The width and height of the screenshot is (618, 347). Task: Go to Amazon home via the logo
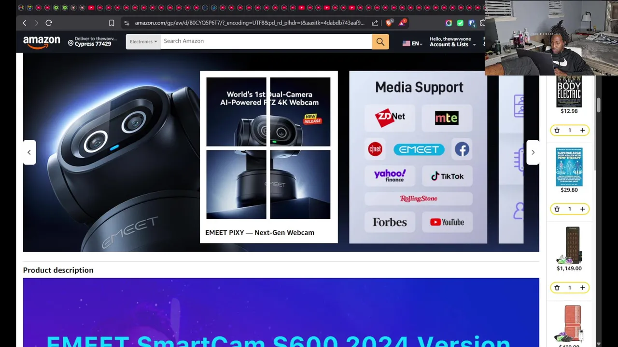click(x=42, y=42)
